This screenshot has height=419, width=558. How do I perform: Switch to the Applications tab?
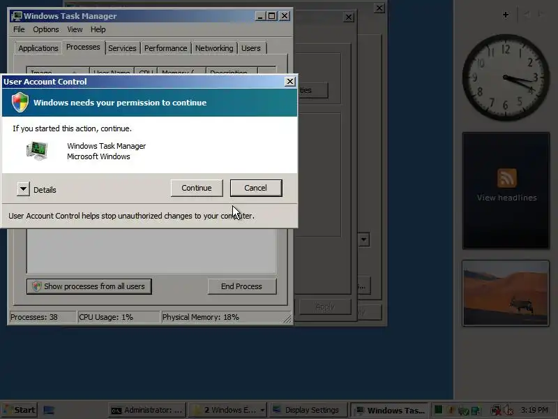[38, 48]
